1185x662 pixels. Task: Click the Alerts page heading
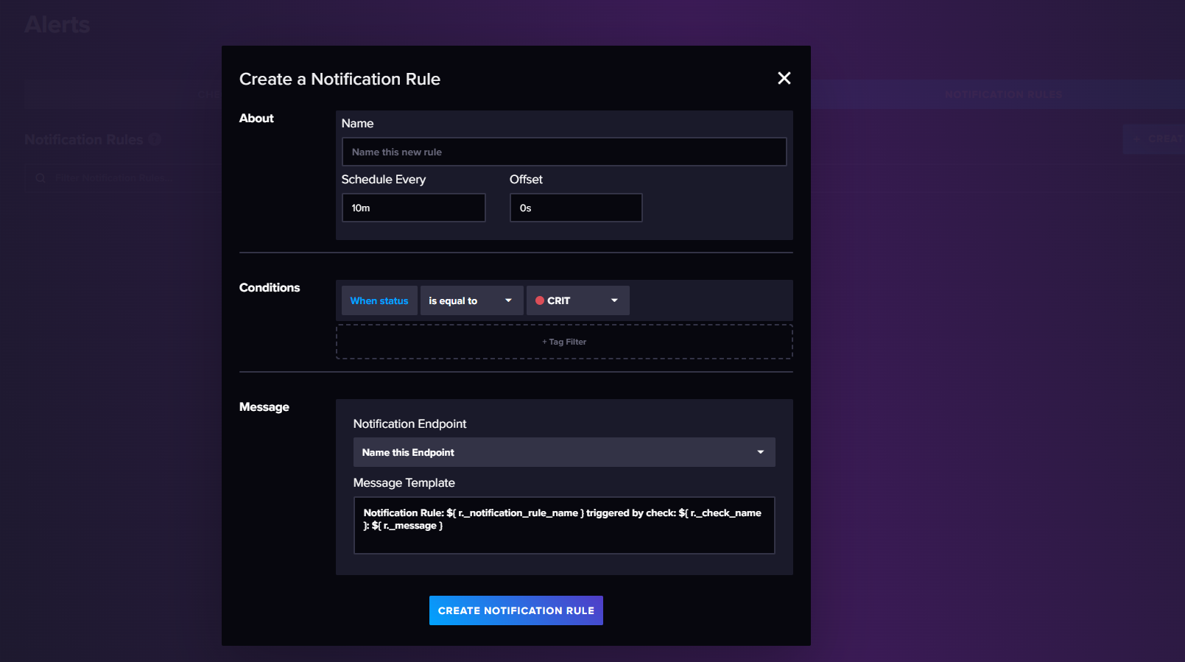(57, 24)
